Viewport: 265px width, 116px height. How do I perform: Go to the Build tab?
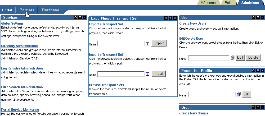click(228, 3)
